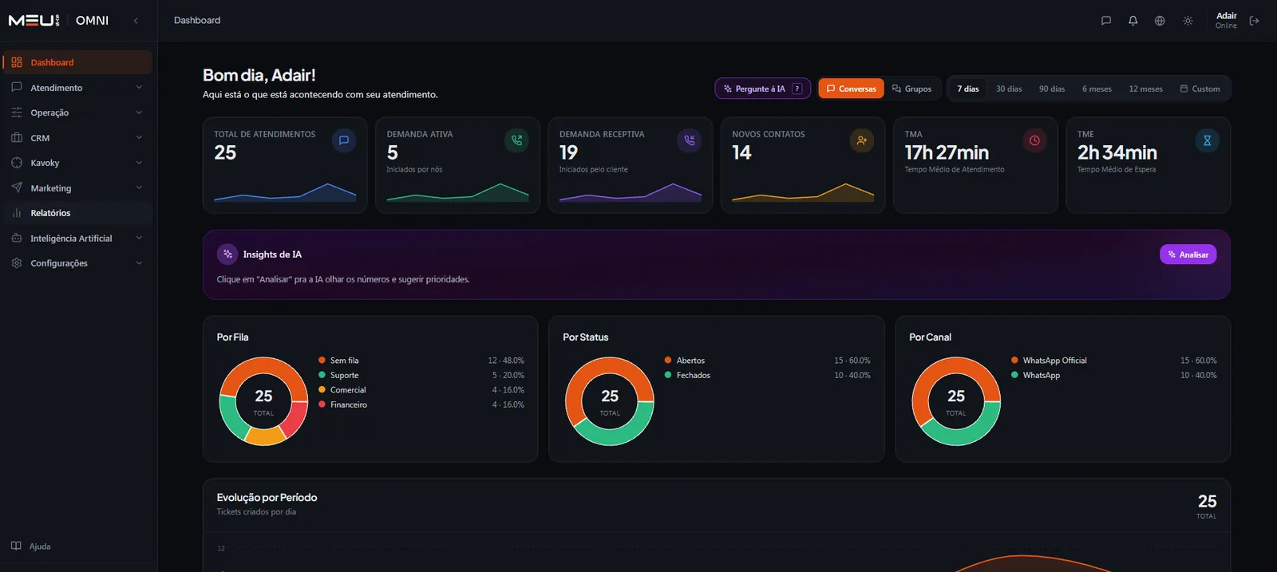The image size is (1277, 572).
Task: Click the Pergunte à IA button
Action: pyautogui.click(x=763, y=89)
